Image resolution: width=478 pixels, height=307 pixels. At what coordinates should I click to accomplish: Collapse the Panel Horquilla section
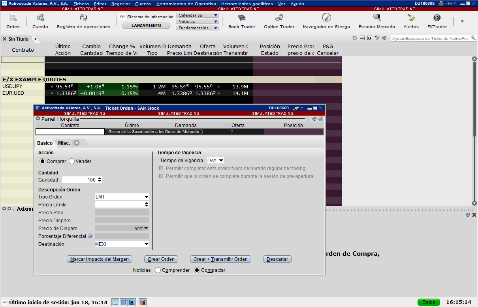tap(38, 119)
